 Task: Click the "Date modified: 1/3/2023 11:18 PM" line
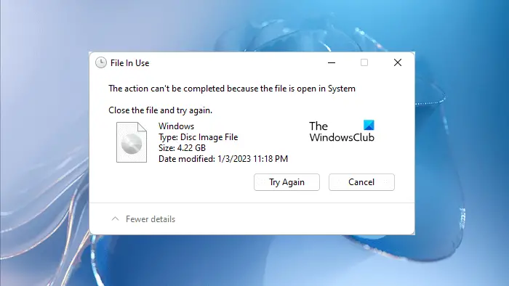tap(223, 159)
